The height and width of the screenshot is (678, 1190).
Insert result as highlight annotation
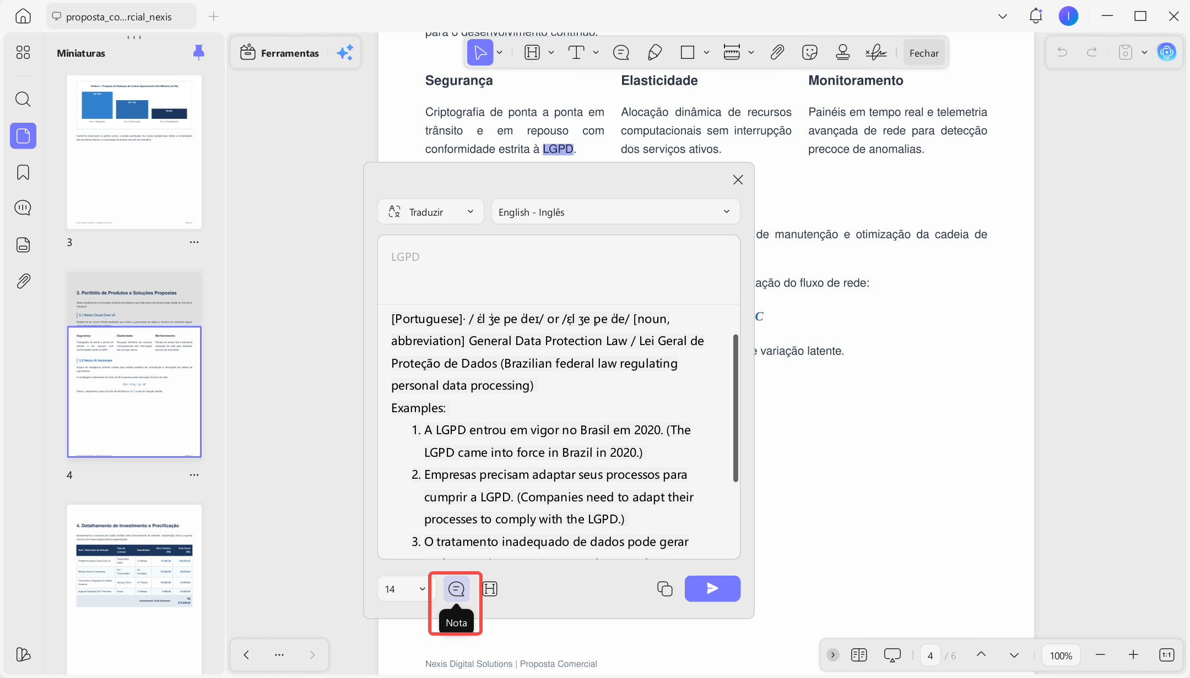(490, 589)
